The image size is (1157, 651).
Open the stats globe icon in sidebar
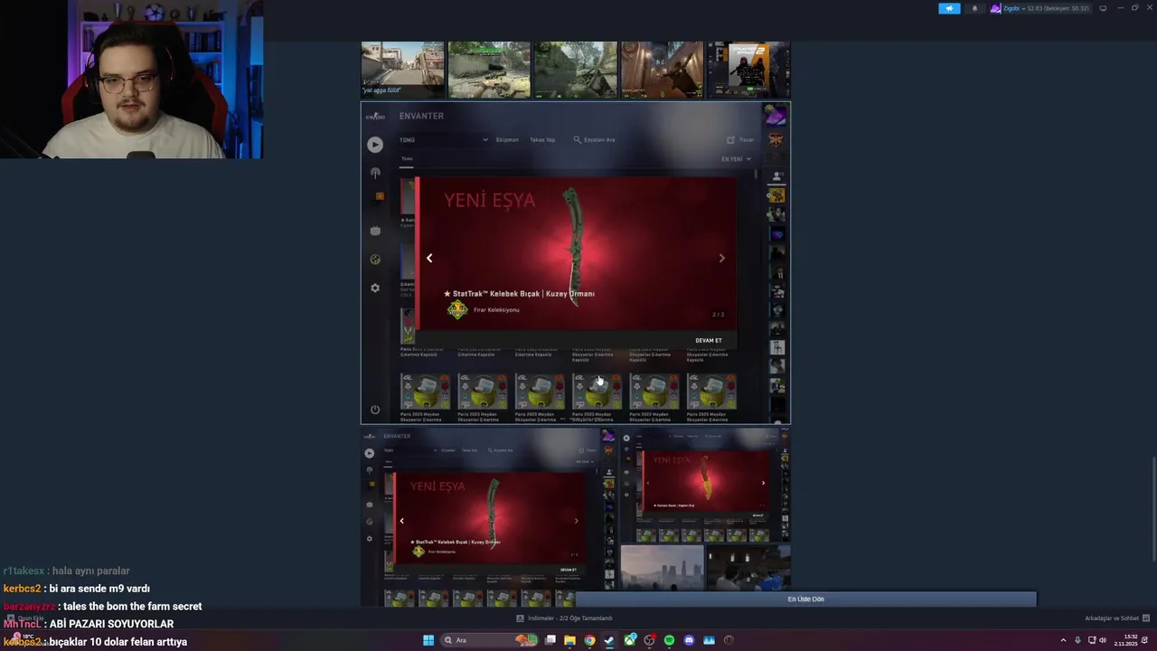click(x=375, y=259)
